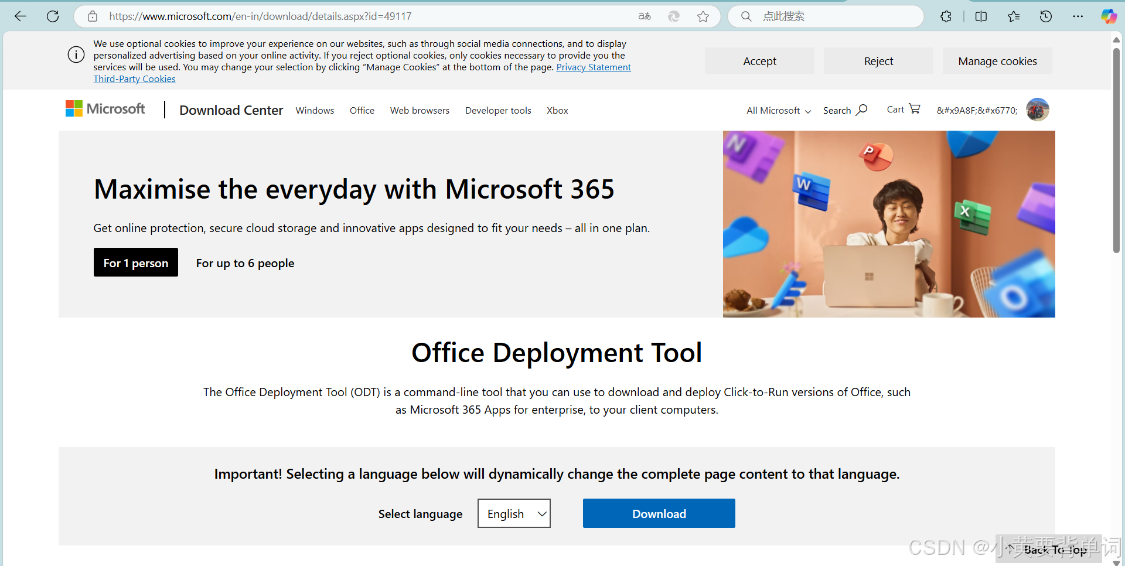Click the page vertical scrollbar thumb

pos(1116,149)
